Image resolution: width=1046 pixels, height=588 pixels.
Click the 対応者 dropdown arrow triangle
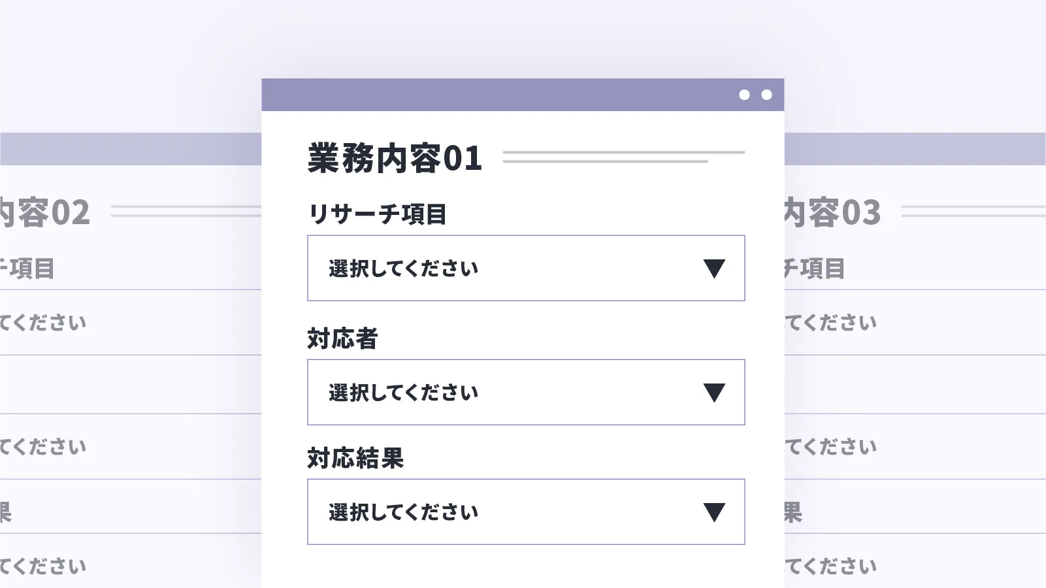pyautogui.click(x=713, y=393)
